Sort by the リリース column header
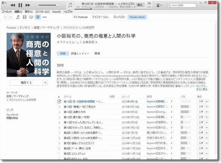 (126, 97)
